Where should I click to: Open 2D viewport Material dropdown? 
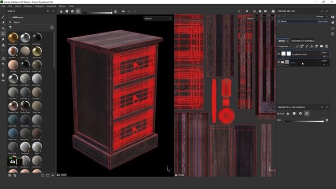coord(260,19)
